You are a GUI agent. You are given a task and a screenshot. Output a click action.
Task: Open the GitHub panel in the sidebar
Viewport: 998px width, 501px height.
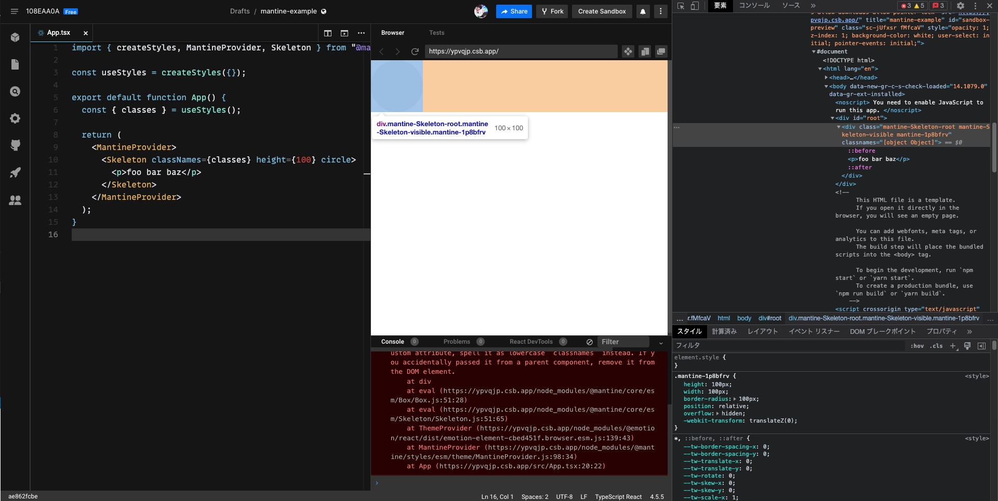click(15, 145)
